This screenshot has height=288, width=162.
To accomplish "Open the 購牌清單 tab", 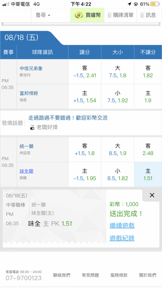I will (x=120, y=15).
